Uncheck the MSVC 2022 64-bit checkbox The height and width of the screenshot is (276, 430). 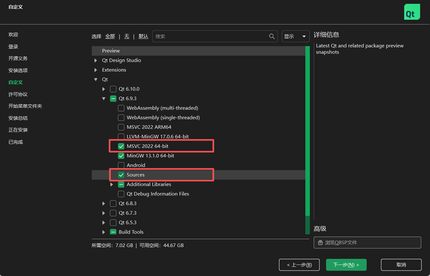[121, 146]
